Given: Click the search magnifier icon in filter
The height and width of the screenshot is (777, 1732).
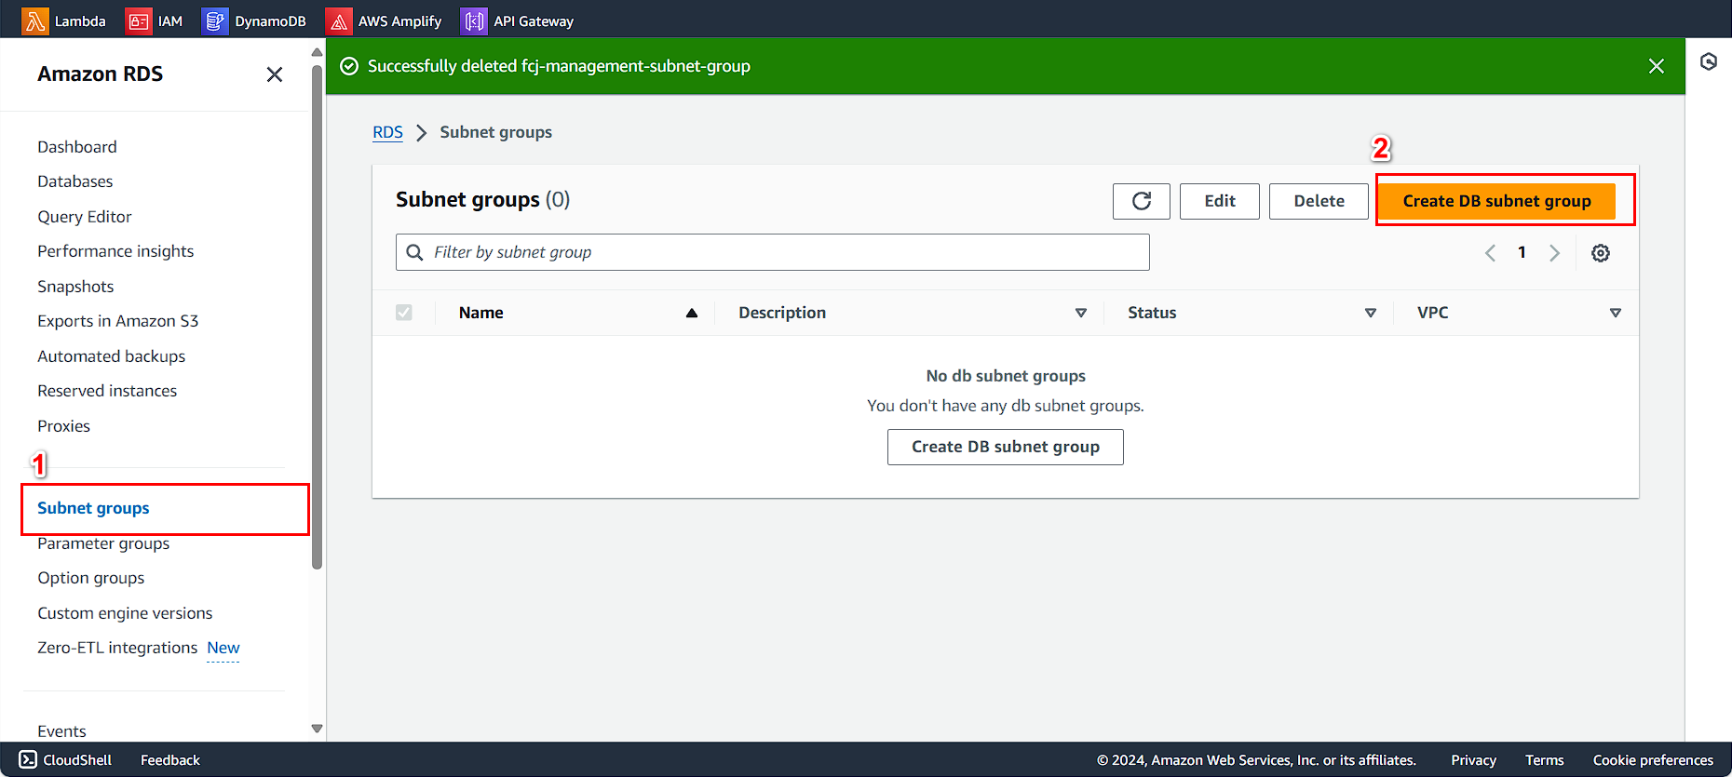Looking at the screenshot, I should click(414, 252).
